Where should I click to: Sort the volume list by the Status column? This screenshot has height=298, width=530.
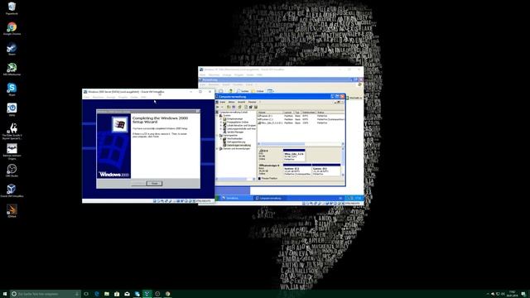[x=330, y=113]
